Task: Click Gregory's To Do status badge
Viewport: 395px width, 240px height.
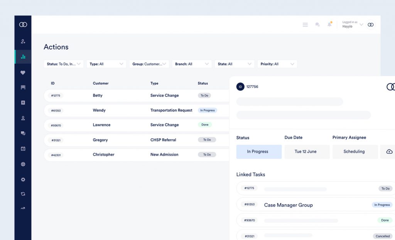Action: 207,139
